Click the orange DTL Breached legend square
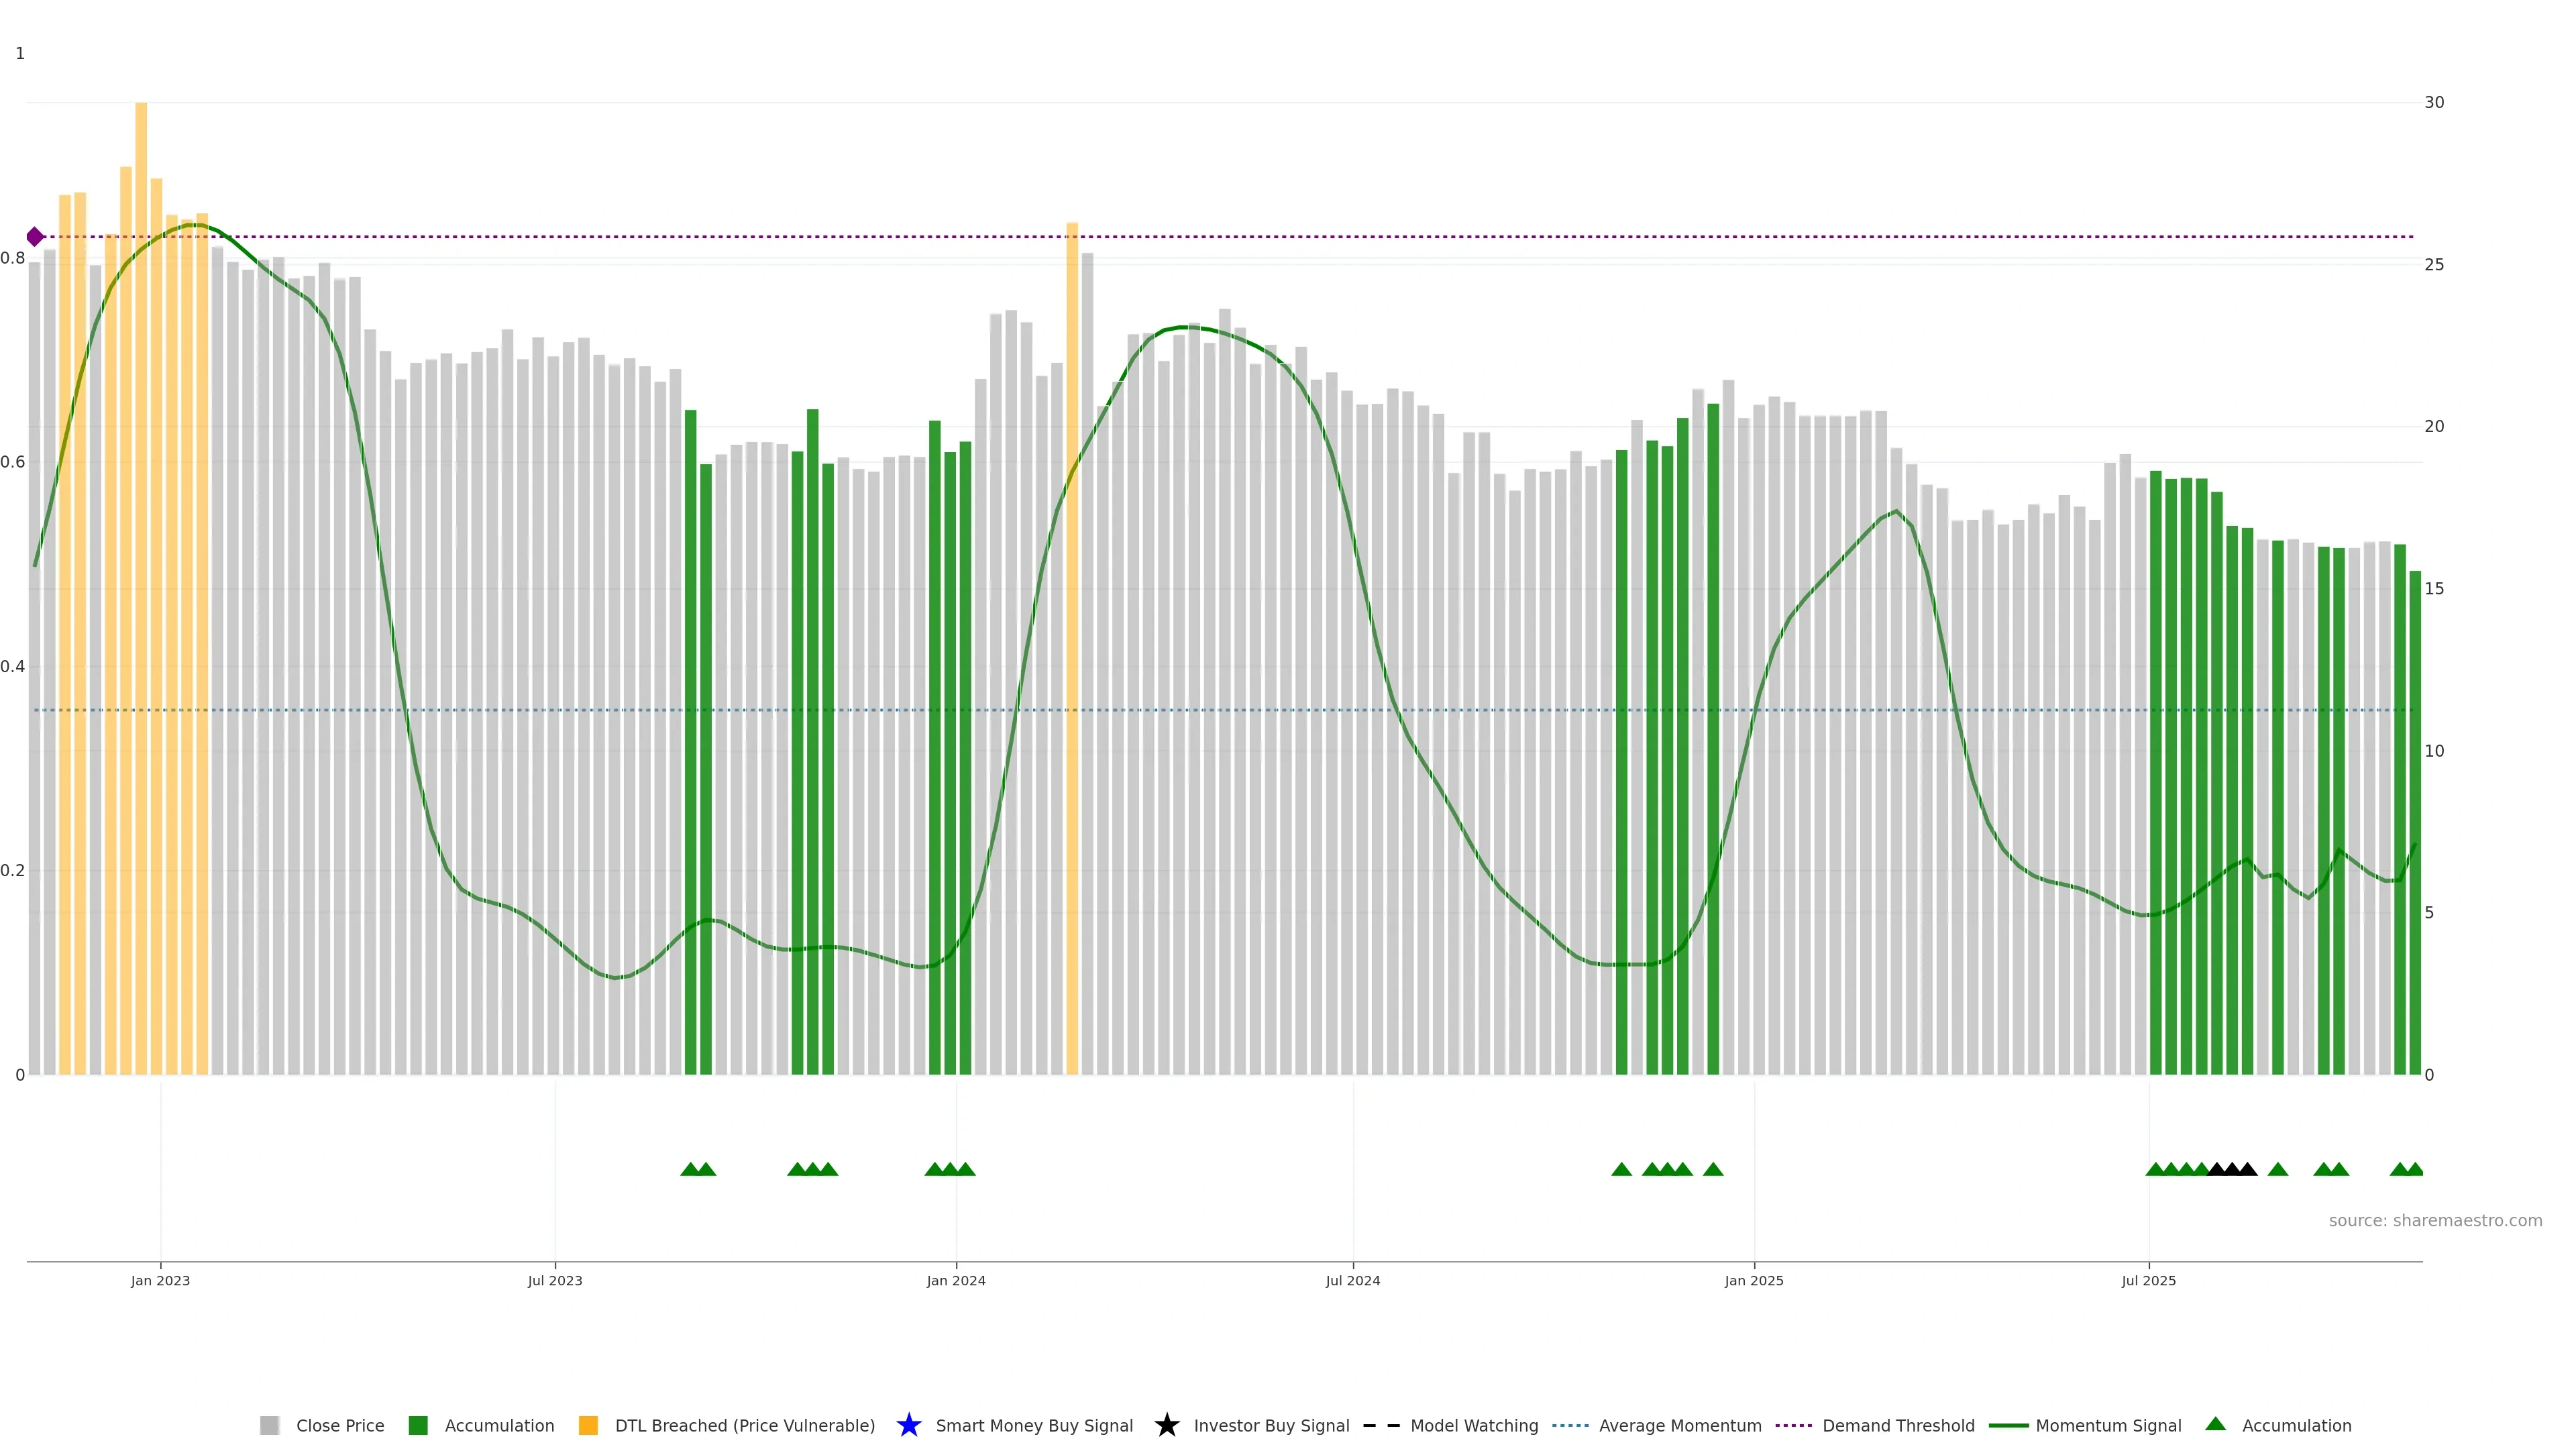This screenshot has width=2576, height=1449. pos(588,1425)
